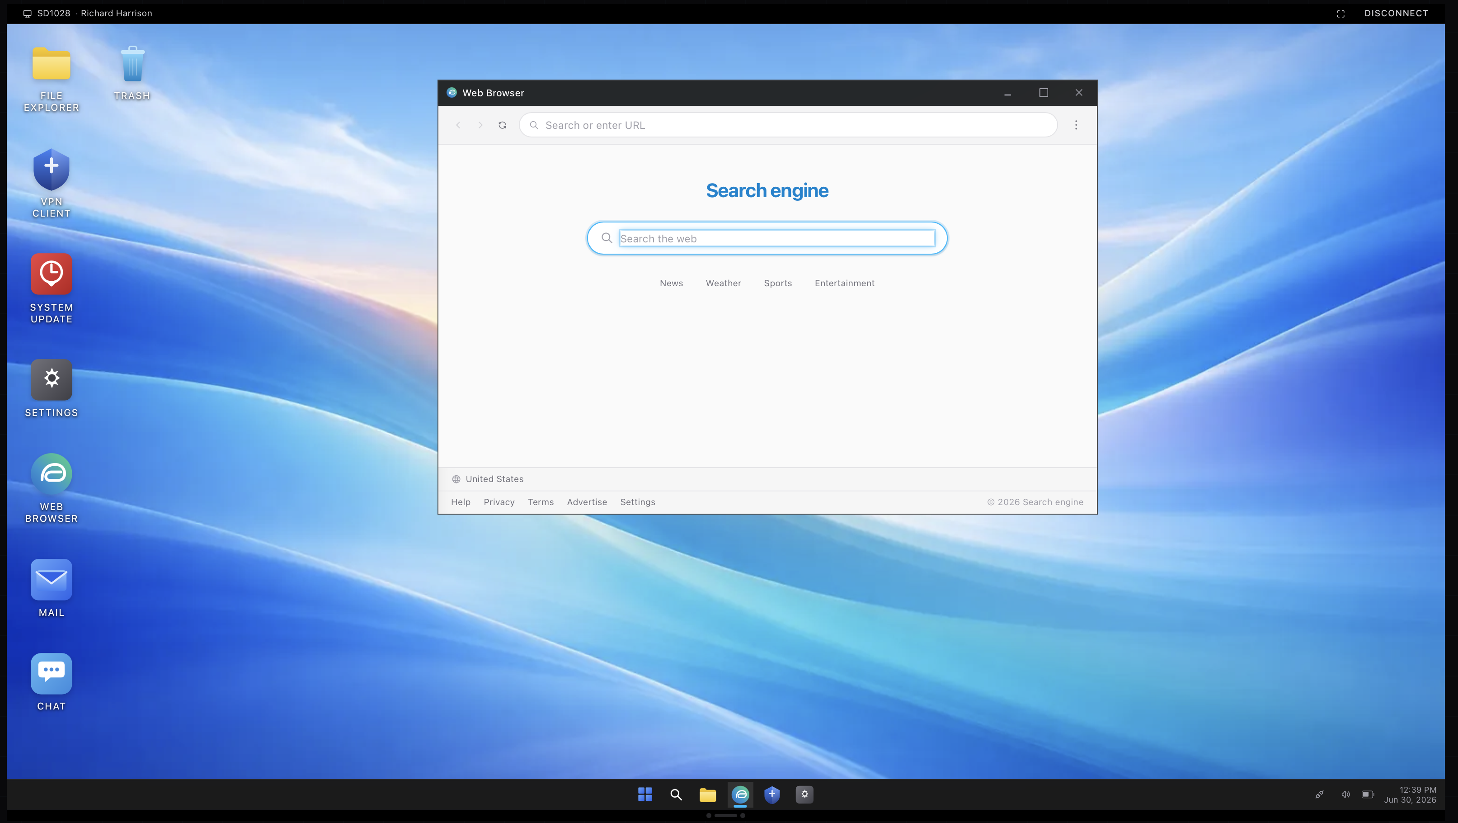Image resolution: width=1458 pixels, height=823 pixels.
Task: Open the File Explorer desktop icon
Action: click(x=52, y=79)
